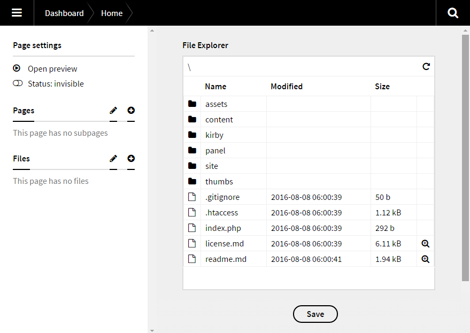Open the kirby folder

pos(214,135)
